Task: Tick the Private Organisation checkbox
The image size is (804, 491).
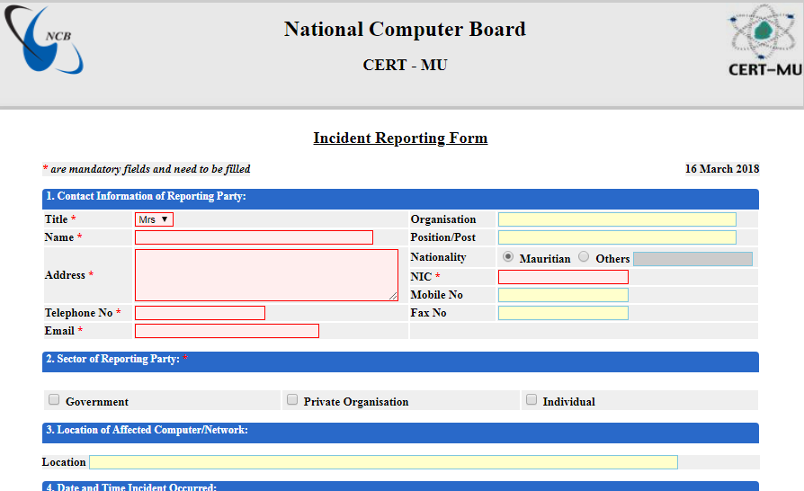Action: [292, 400]
